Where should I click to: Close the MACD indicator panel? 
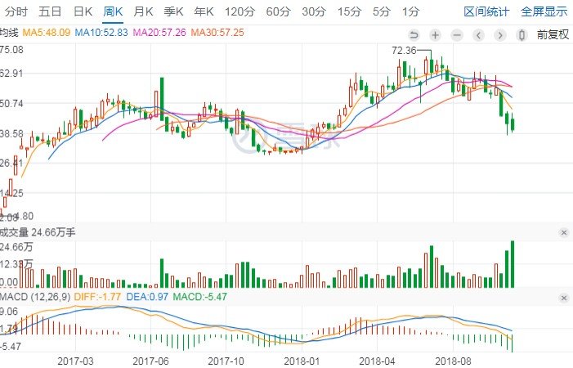coord(564,298)
